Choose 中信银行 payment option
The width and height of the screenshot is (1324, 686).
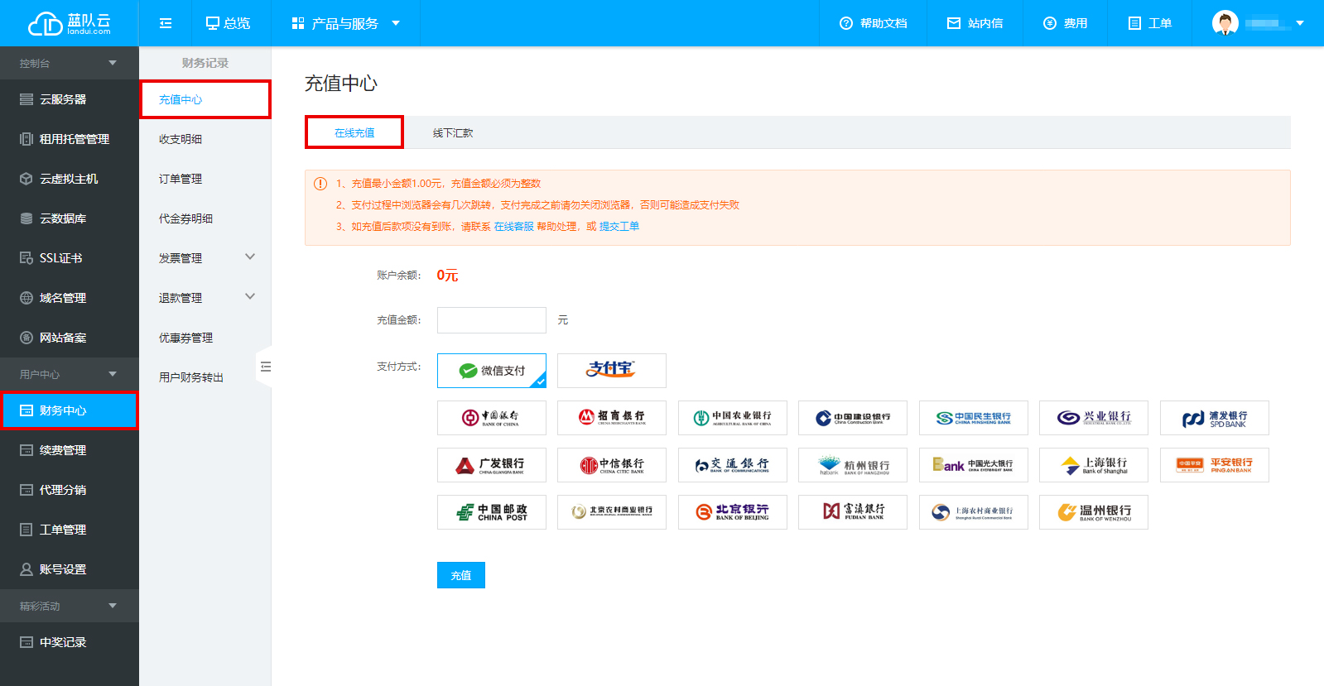(612, 465)
